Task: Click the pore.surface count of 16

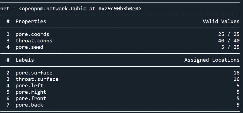Action: pos(237,73)
